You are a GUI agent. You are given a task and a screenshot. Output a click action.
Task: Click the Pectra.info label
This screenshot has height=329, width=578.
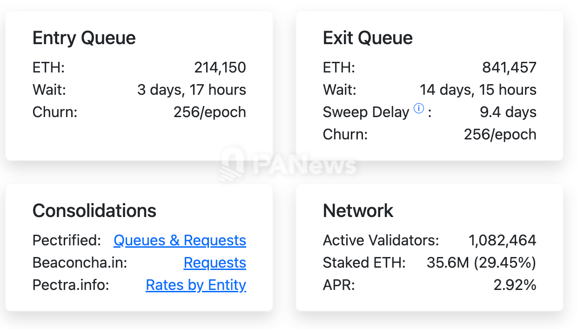pos(71,285)
